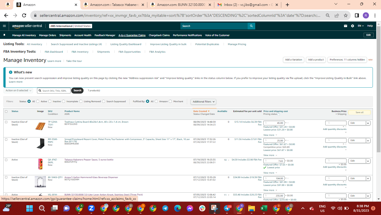Open the Chrome tab search chevron

(336, 4)
